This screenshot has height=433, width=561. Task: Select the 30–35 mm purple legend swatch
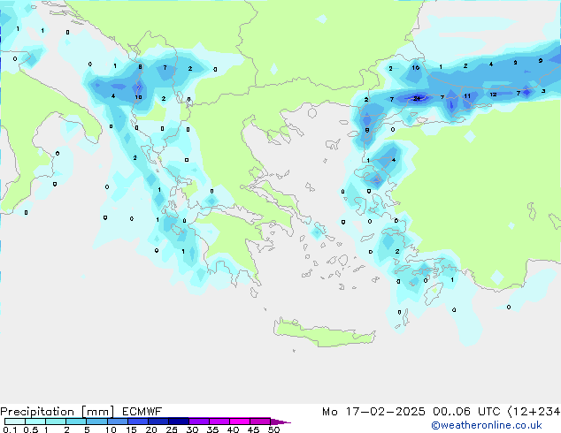[x=199, y=422]
